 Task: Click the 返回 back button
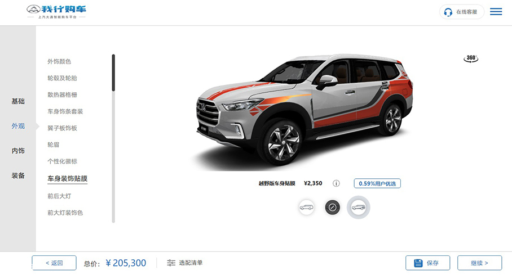tap(54, 263)
